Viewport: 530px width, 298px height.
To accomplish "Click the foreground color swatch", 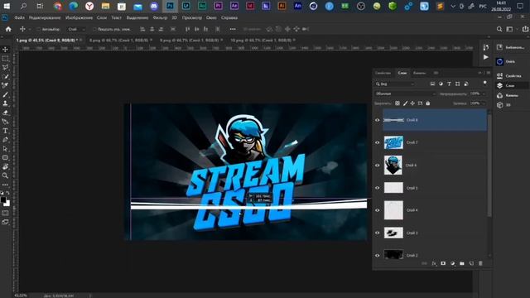I will pyautogui.click(x=3, y=199).
